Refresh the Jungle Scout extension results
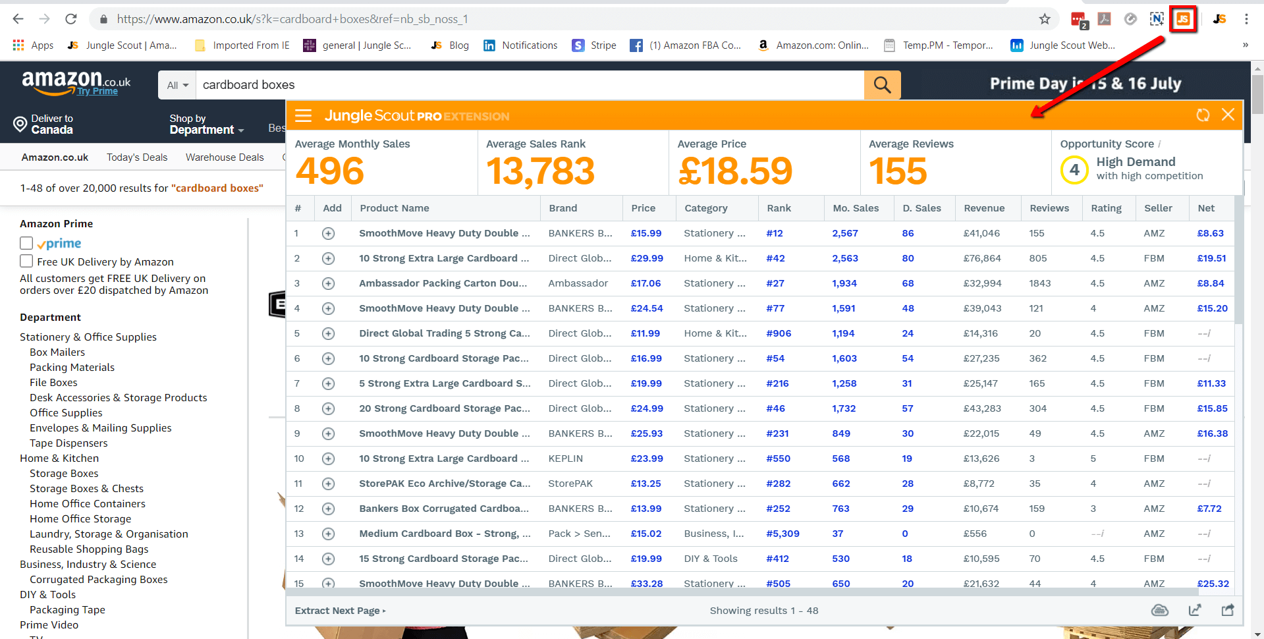The image size is (1264, 639). [1203, 115]
